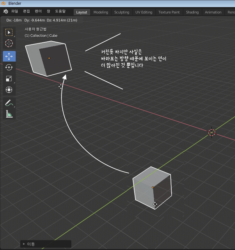Switch to the Modeling workspace tab
This screenshot has width=235, height=250.
point(101,12)
